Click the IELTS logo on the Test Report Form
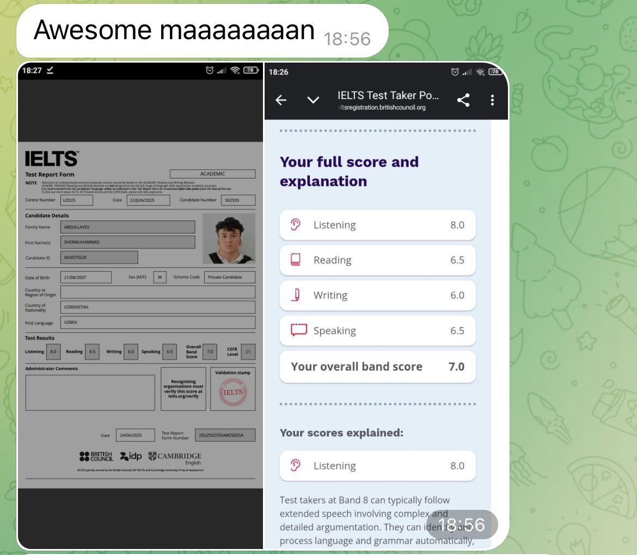637x555 pixels. click(x=52, y=158)
